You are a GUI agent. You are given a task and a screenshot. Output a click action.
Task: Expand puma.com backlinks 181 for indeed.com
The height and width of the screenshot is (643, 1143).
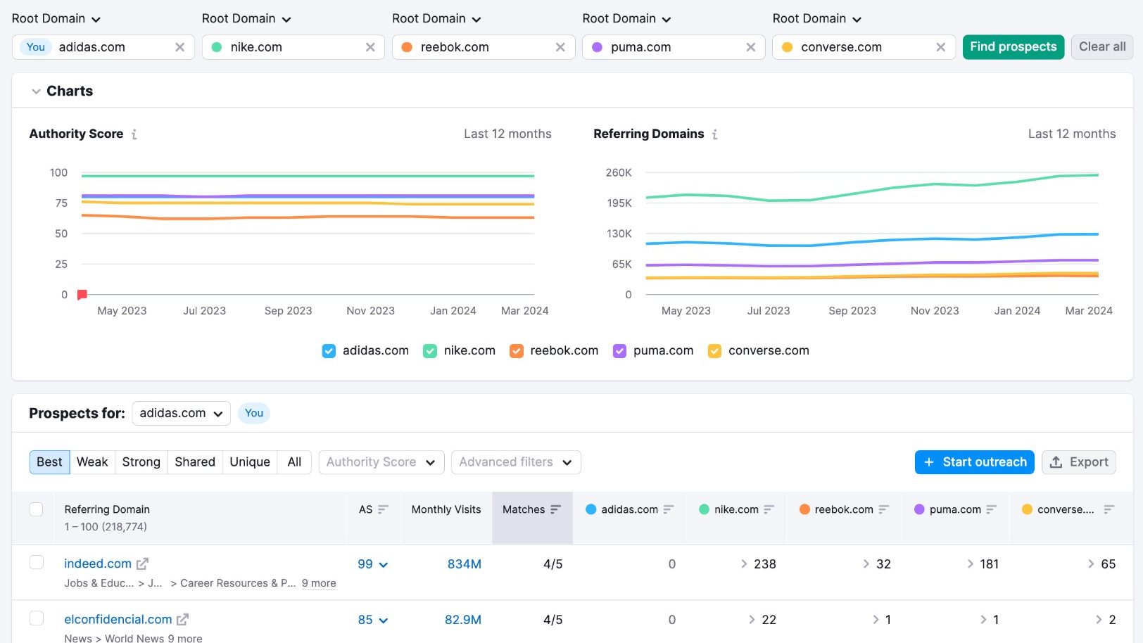[983, 564]
